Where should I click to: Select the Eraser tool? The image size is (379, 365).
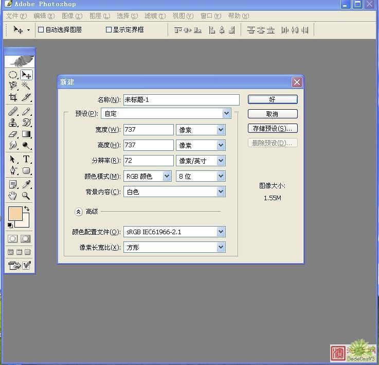(x=13, y=134)
